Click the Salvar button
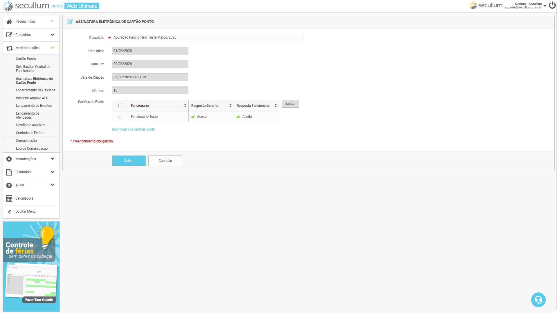557x313 pixels. point(129,161)
